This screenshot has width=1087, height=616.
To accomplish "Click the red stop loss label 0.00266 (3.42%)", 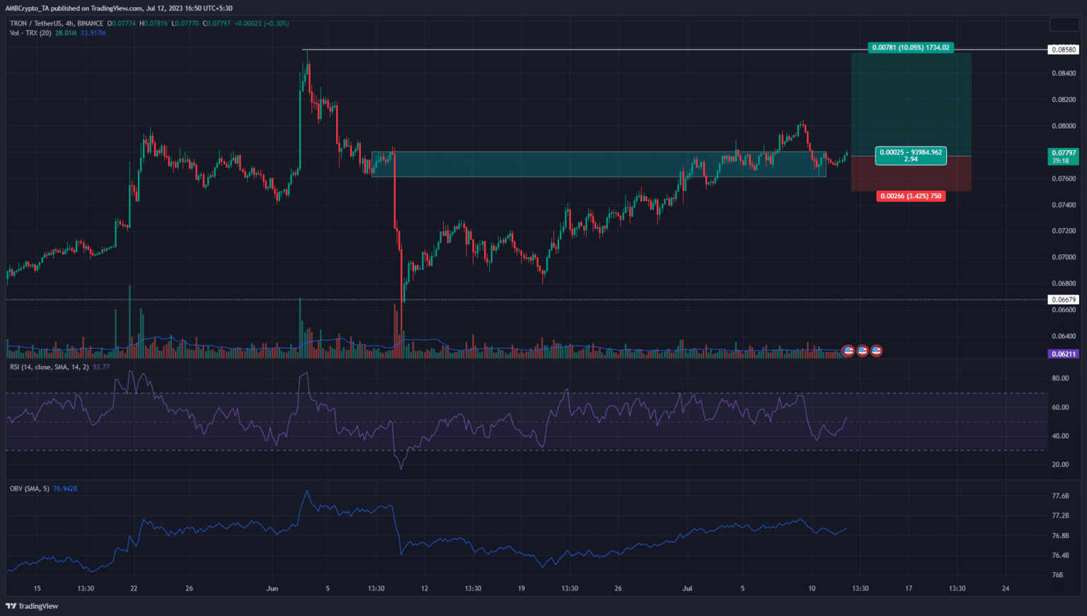I will click(910, 196).
